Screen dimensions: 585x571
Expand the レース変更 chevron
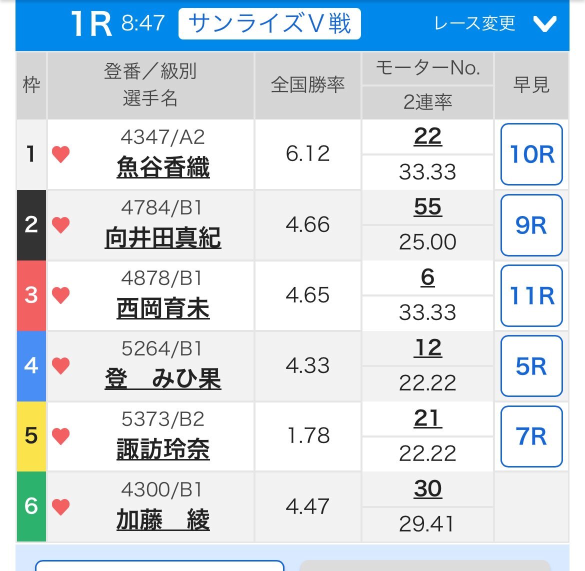click(544, 24)
